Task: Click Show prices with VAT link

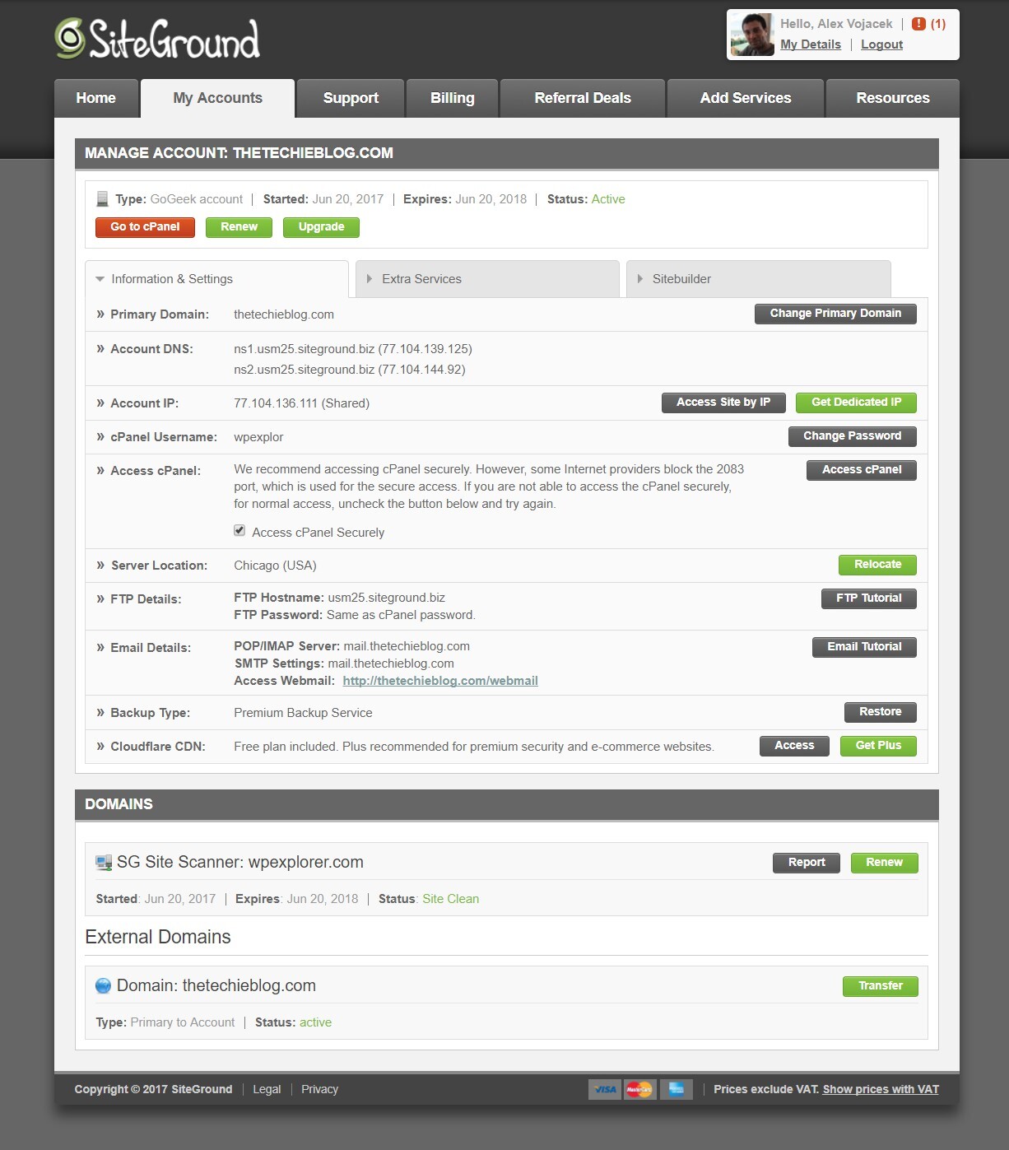Action: [x=881, y=1089]
